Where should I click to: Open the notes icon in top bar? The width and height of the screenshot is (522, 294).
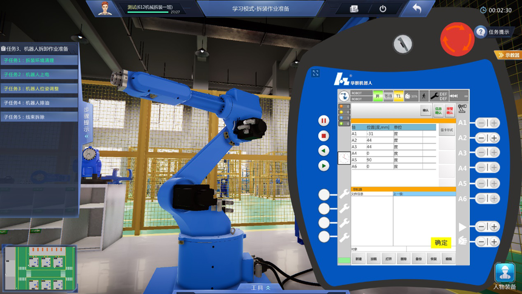click(354, 9)
